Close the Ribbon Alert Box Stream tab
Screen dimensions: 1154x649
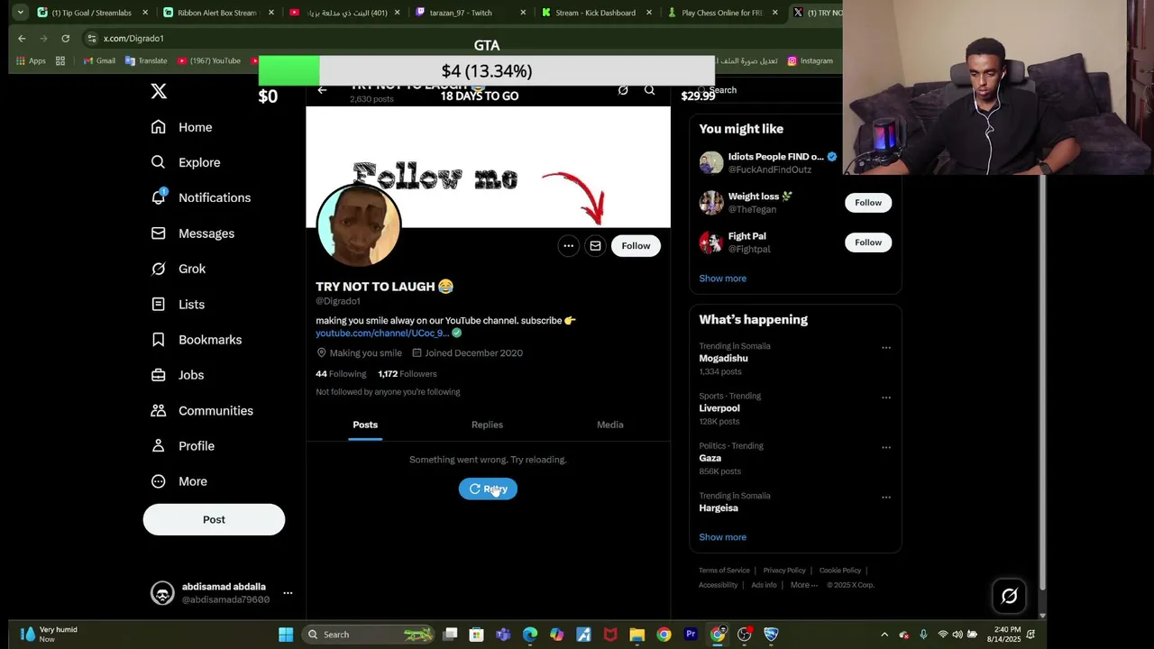(270, 13)
